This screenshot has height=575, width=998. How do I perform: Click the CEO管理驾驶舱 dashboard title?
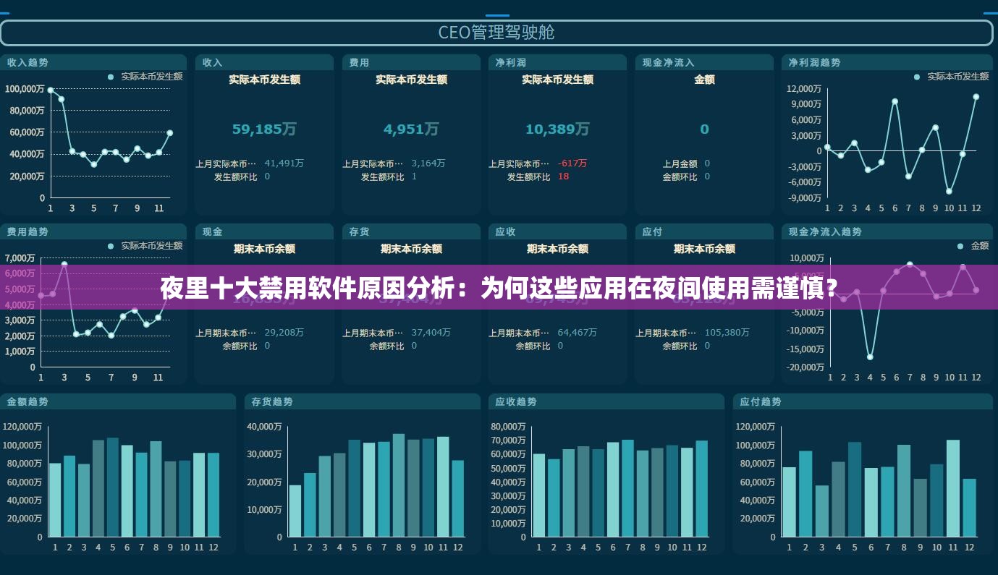click(496, 33)
